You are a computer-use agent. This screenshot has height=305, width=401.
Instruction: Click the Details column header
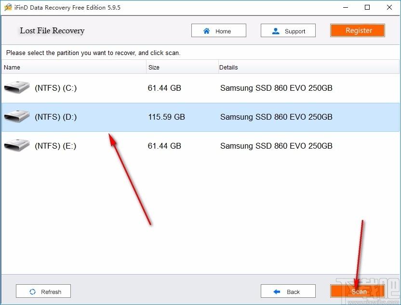(x=308, y=68)
